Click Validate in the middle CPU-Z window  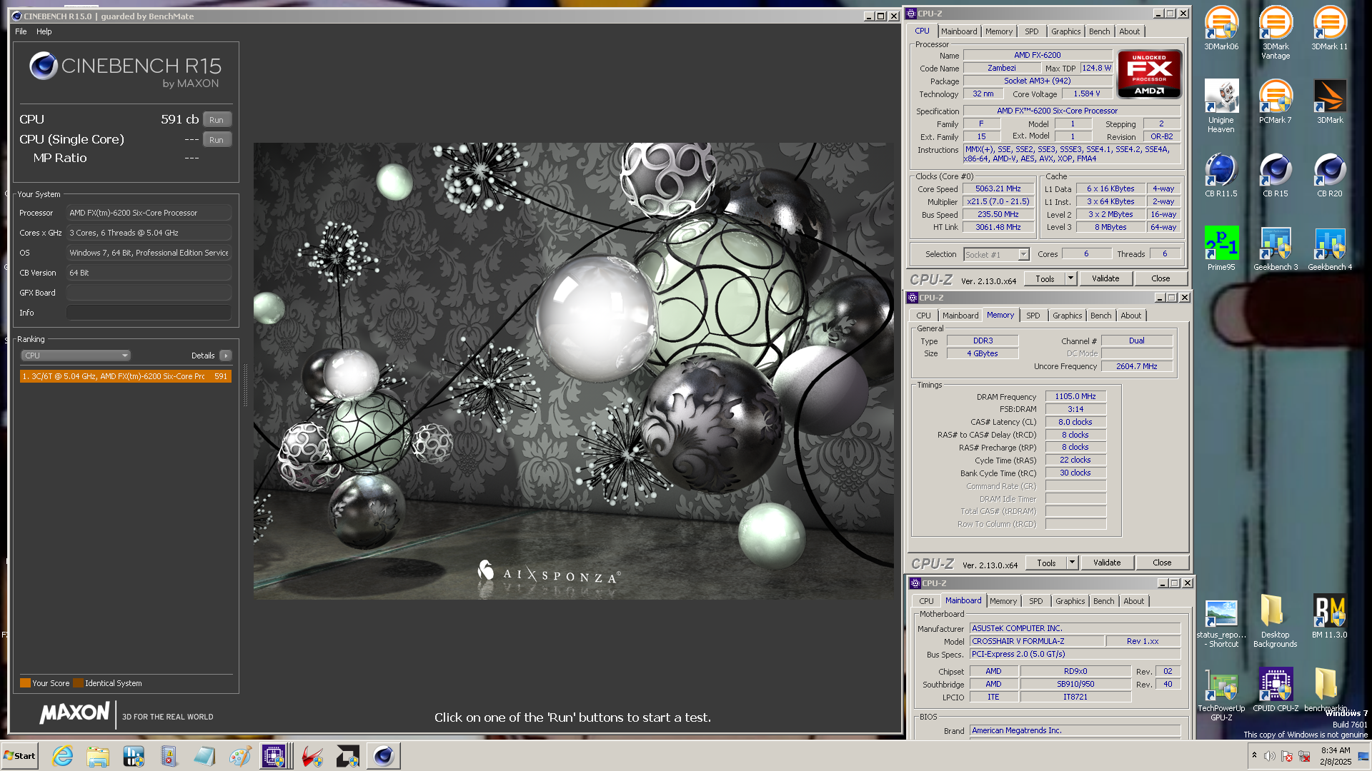tap(1107, 563)
